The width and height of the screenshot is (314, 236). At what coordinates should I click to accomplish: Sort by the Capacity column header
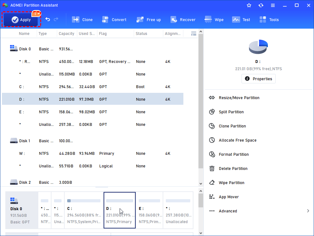pyautogui.click(x=67, y=34)
